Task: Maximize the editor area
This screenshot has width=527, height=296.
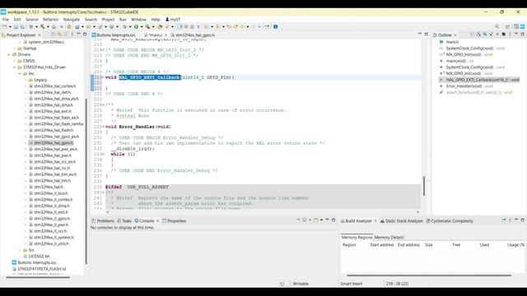Action: tap(427, 35)
